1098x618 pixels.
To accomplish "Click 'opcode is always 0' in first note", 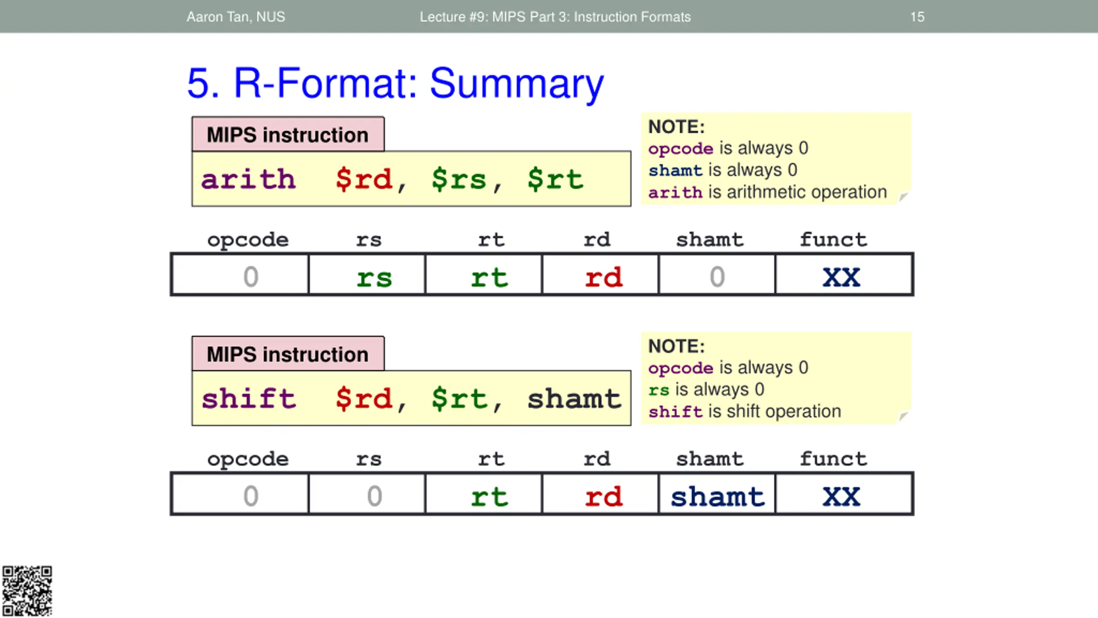I will coord(728,148).
